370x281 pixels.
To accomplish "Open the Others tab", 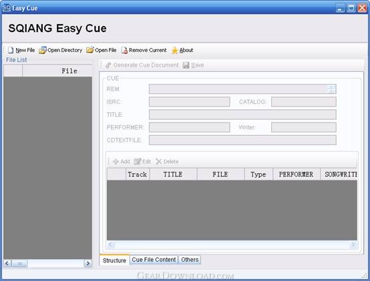I will point(190,260).
